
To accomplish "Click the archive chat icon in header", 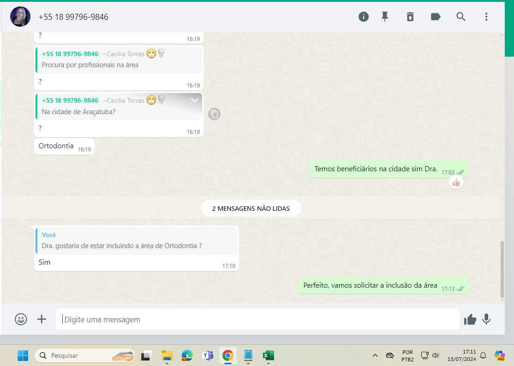I will [410, 17].
